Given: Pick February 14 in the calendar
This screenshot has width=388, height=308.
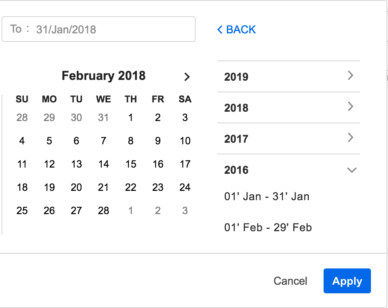Looking at the screenshot, I should click(x=103, y=164).
